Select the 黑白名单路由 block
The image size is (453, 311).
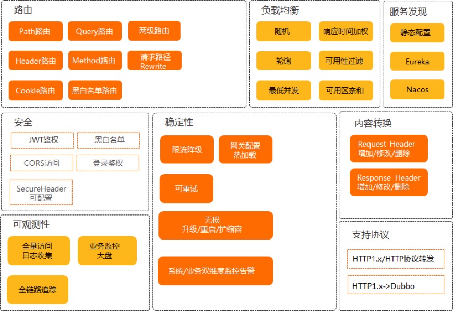[x=94, y=90]
